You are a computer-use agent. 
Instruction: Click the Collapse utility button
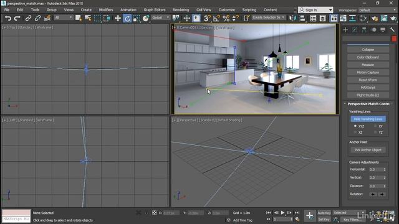click(368, 50)
